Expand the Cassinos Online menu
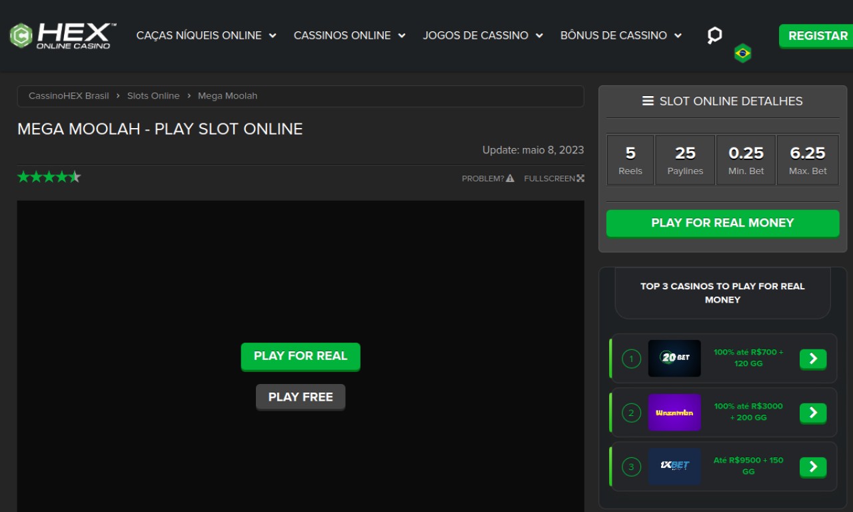The image size is (853, 512). (350, 35)
